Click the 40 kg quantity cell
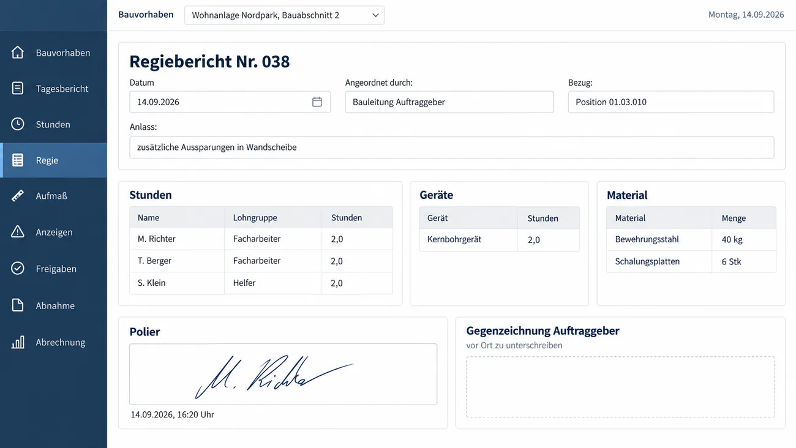 point(745,239)
